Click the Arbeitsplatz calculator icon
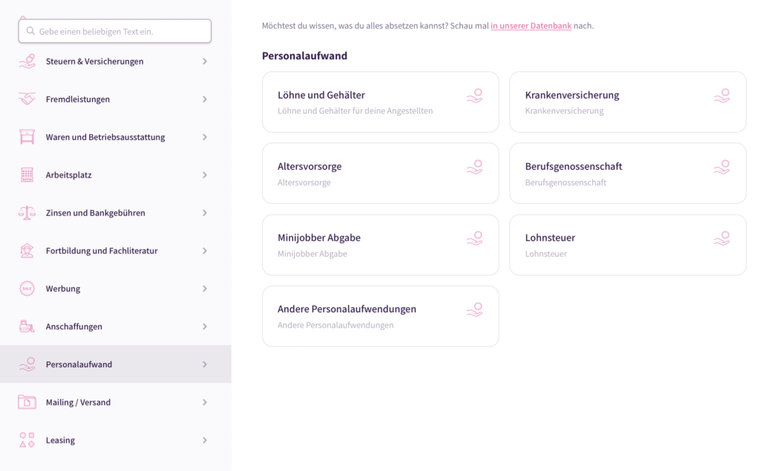Screen dimensions: 760x471 pyautogui.click(x=27, y=175)
